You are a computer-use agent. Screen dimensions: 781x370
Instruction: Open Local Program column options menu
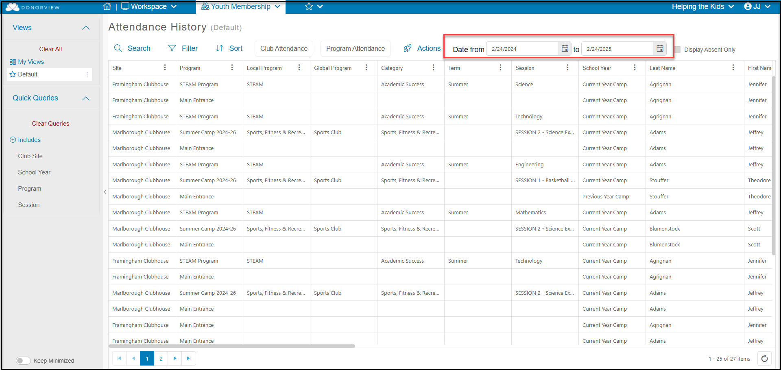tap(299, 67)
